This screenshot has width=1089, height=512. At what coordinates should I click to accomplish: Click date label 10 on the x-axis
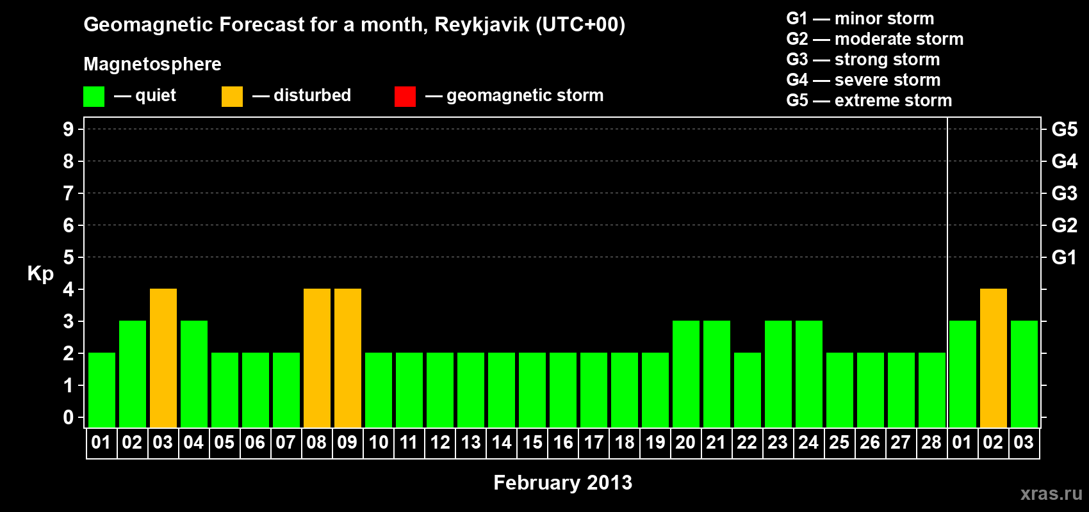coord(378,443)
